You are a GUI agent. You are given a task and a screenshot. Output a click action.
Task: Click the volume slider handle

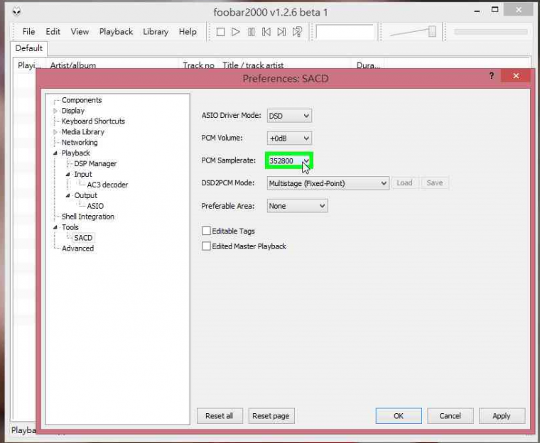(432, 31)
